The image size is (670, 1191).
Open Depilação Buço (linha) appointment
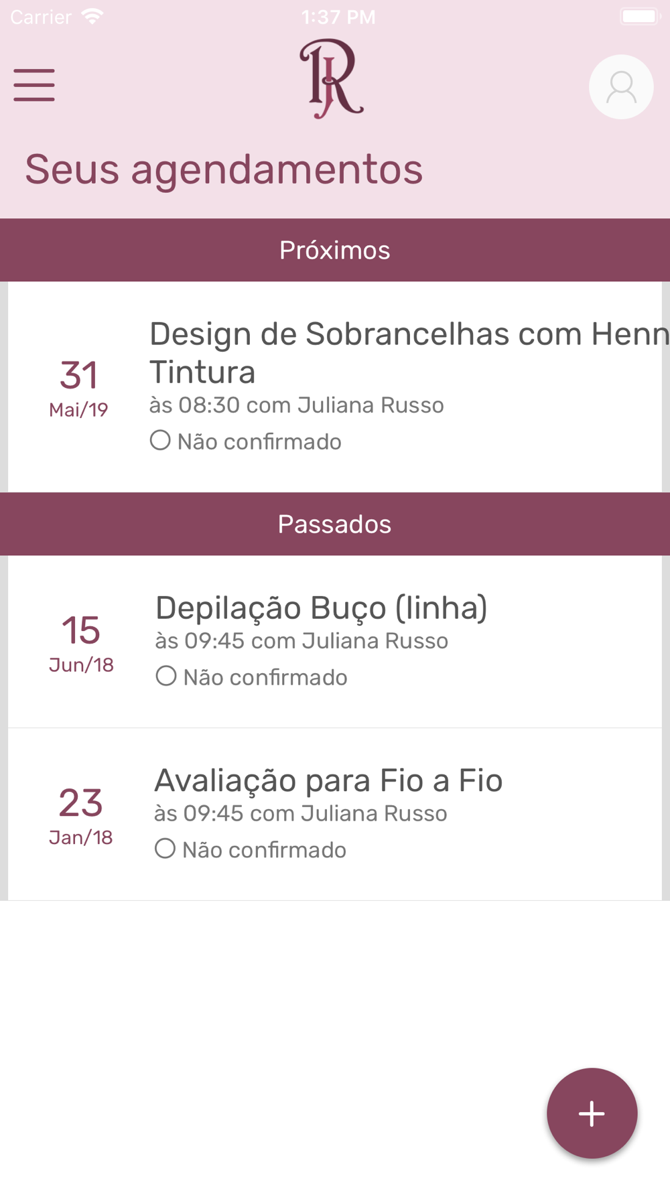tap(335, 642)
